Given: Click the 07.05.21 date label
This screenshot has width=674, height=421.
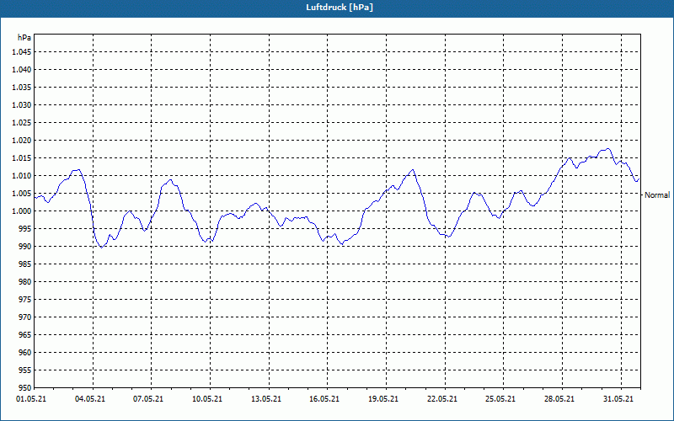Looking at the screenshot, I should click(148, 399).
